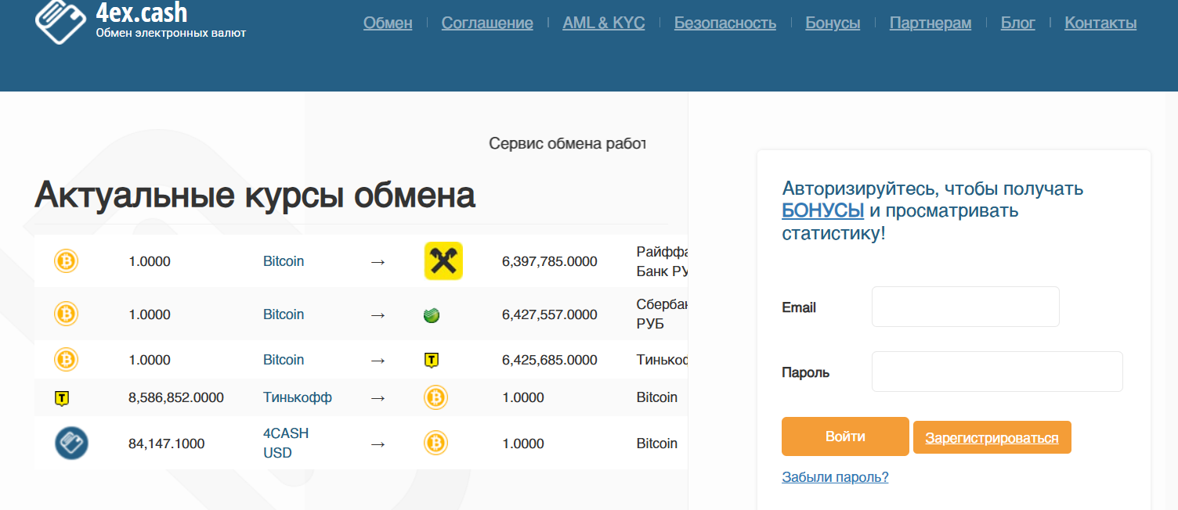This screenshot has height=510, width=1178.
Task: Open the Соглашение page
Action: pos(487,23)
